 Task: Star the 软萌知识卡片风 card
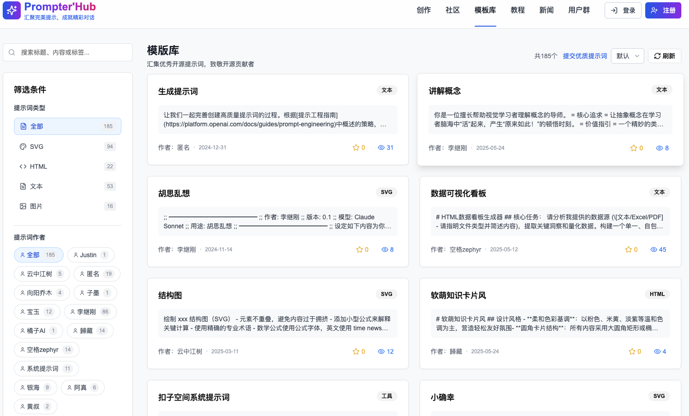tap(632, 351)
